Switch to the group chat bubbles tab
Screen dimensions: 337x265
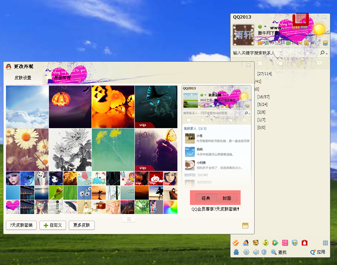(280, 63)
